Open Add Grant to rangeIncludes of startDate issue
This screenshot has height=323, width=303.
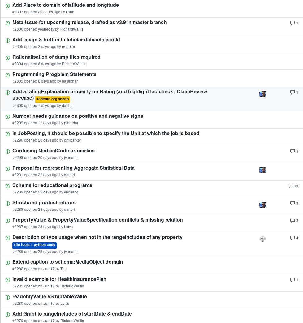(72, 314)
